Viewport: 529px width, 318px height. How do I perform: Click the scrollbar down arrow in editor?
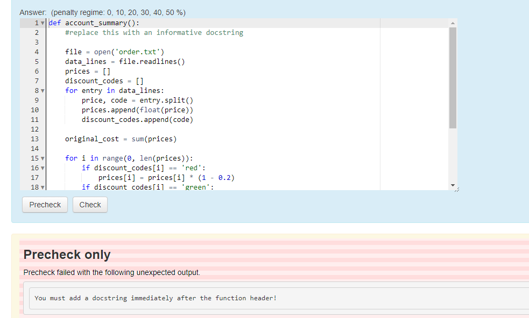pos(453,186)
